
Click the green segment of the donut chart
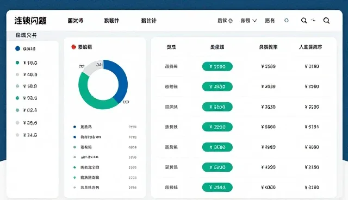pyautogui.click(x=89, y=98)
